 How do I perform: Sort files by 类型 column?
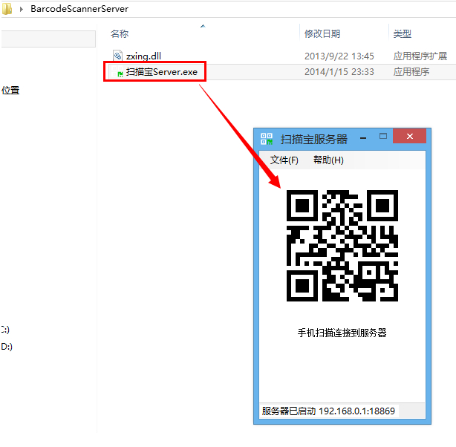coord(403,33)
